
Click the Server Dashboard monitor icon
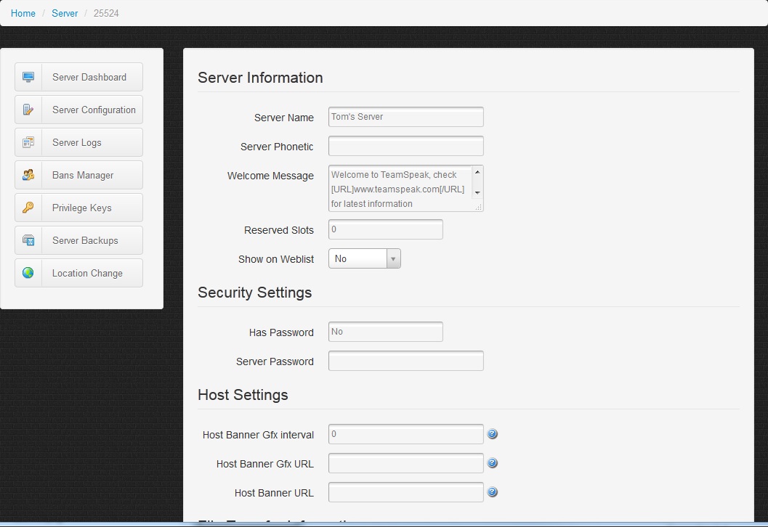(28, 77)
